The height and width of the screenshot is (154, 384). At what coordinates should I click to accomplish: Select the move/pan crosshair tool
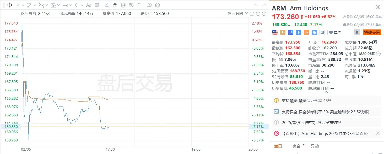point(10,5)
